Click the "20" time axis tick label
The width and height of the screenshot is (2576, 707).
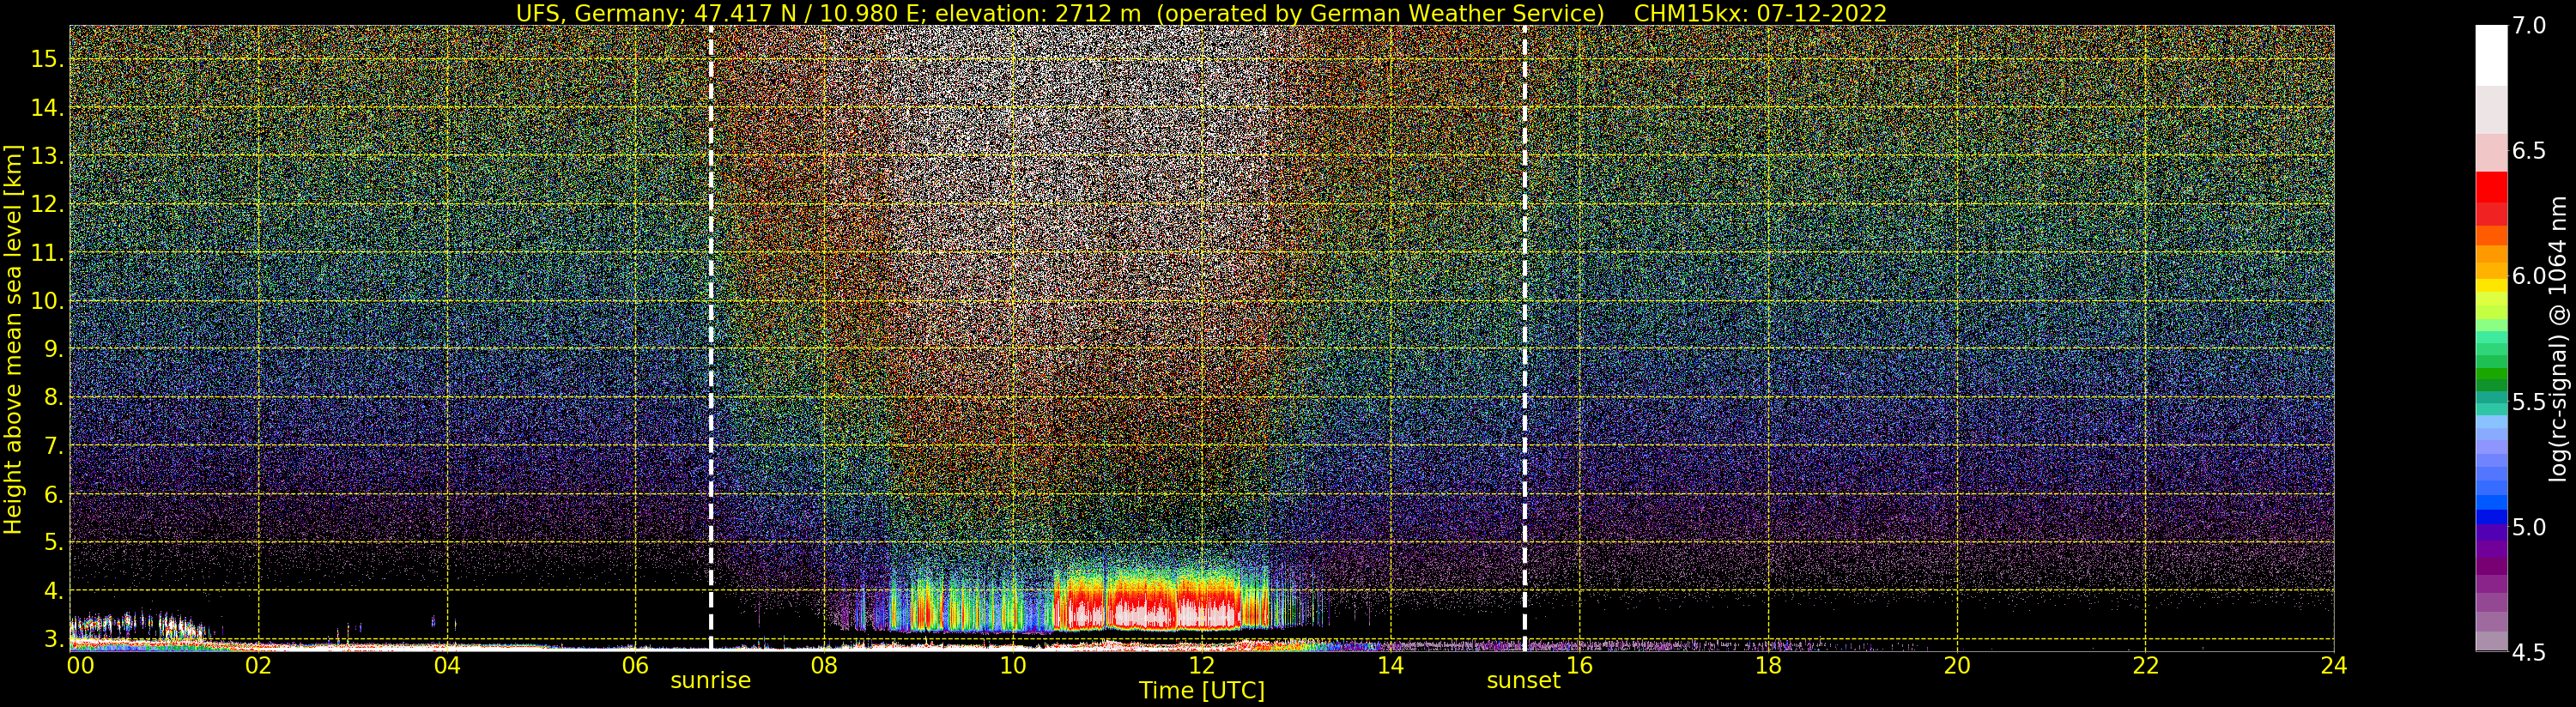click(1956, 665)
